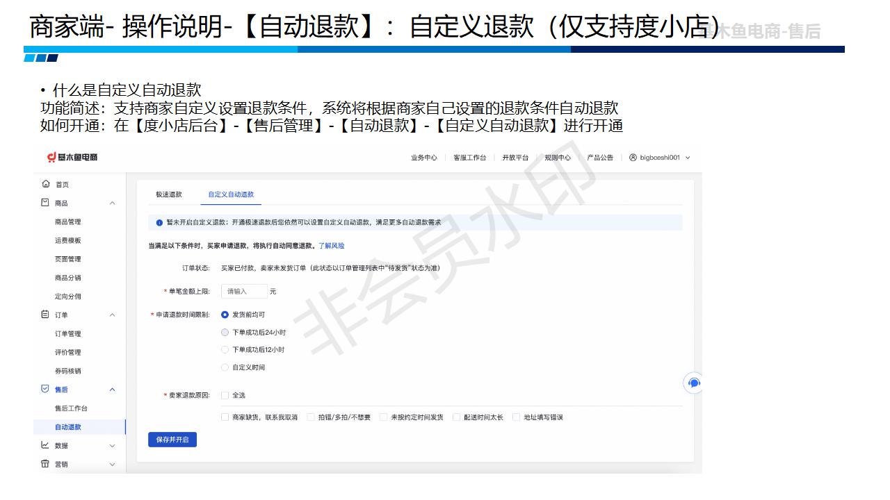Open 产品公告 in top navigation

[600, 158]
